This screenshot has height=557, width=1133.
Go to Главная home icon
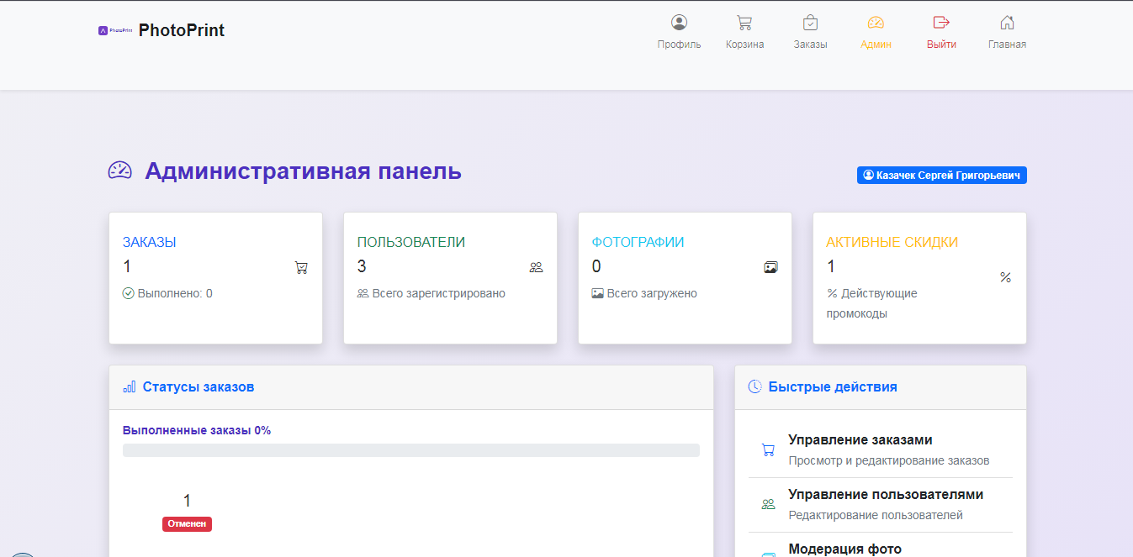pyautogui.click(x=1007, y=23)
